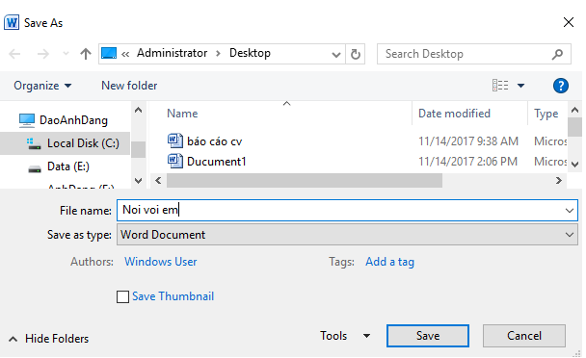This screenshot has height=358, width=586.
Task: Change view layout icon
Action: tap(500, 86)
